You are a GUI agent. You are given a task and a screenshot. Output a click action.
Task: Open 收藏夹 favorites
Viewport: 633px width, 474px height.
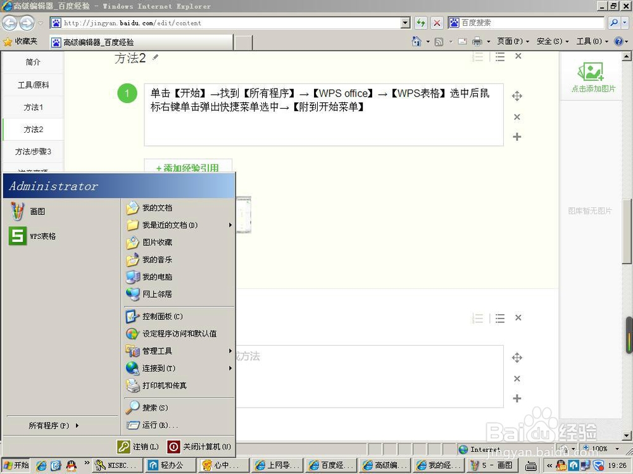coord(20,42)
